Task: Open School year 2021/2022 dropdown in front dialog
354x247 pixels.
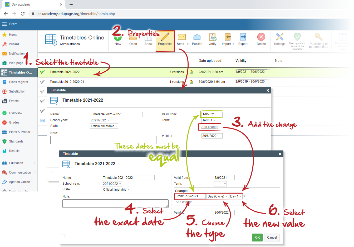Action: click(x=112, y=184)
